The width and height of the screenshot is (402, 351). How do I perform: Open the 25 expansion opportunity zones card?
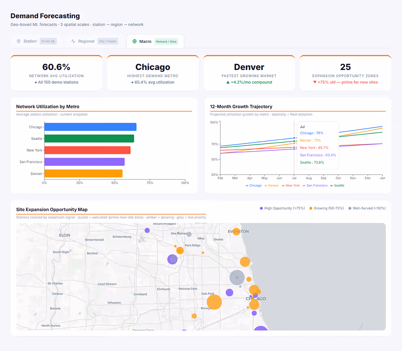click(x=345, y=73)
